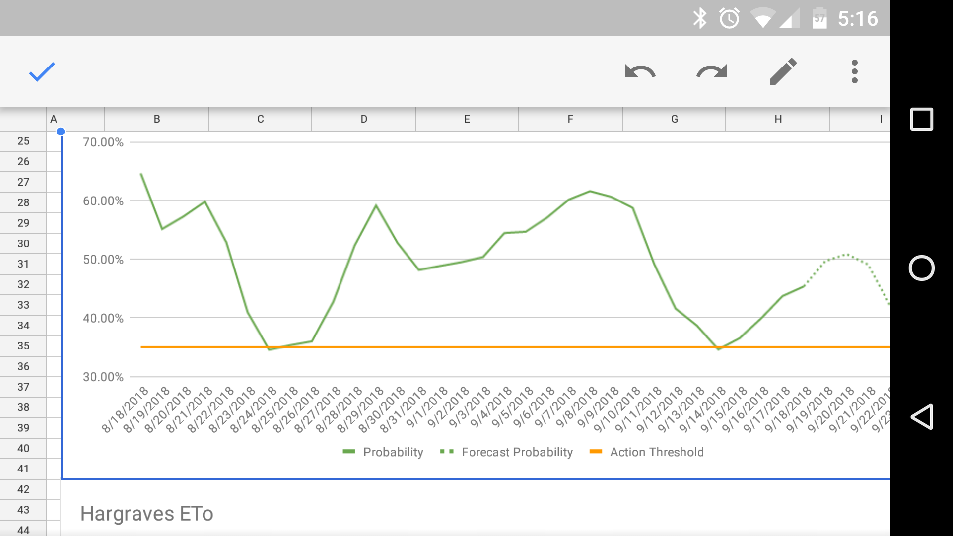Tap the Hargraves ETo chart title
Screen dimensions: 953x536
[147, 514]
